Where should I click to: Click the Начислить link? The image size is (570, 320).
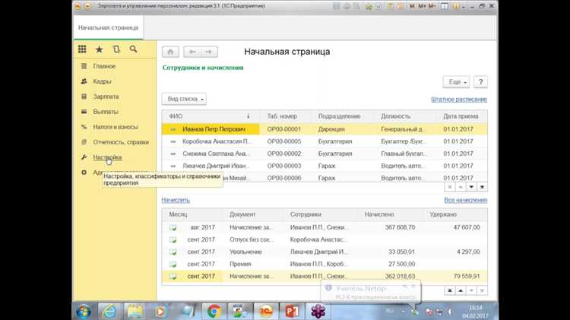[176, 200]
